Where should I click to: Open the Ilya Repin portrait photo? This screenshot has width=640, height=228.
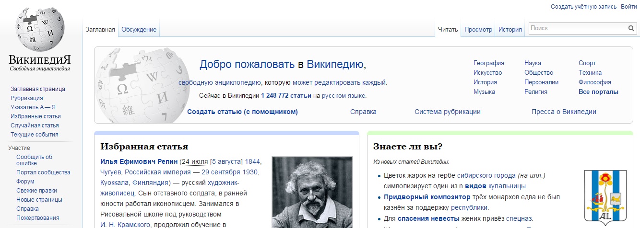(312, 192)
